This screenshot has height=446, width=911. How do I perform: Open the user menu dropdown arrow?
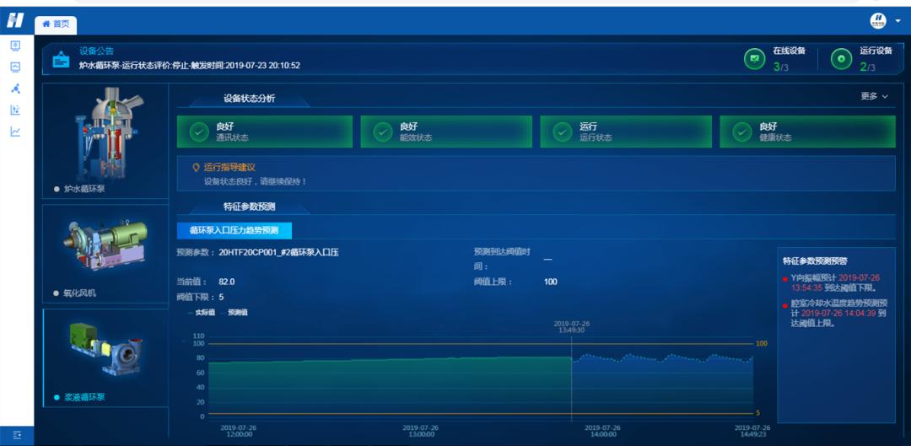tap(898, 21)
